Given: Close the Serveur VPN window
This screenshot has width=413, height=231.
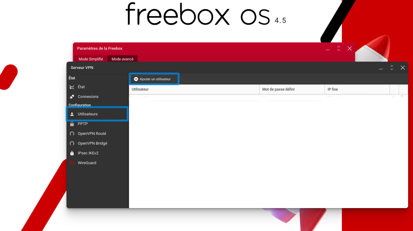Looking at the screenshot, I should (403, 68).
